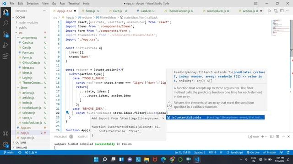Switch to the ThemeContext.js tab

tap(179, 11)
